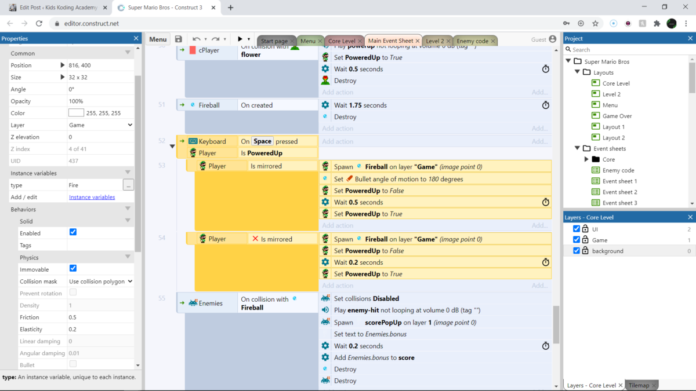This screenshot has height=391, width=696.
Task: Toggle the Solid behavior Enabled checkbox
Action: coord(73,232)
